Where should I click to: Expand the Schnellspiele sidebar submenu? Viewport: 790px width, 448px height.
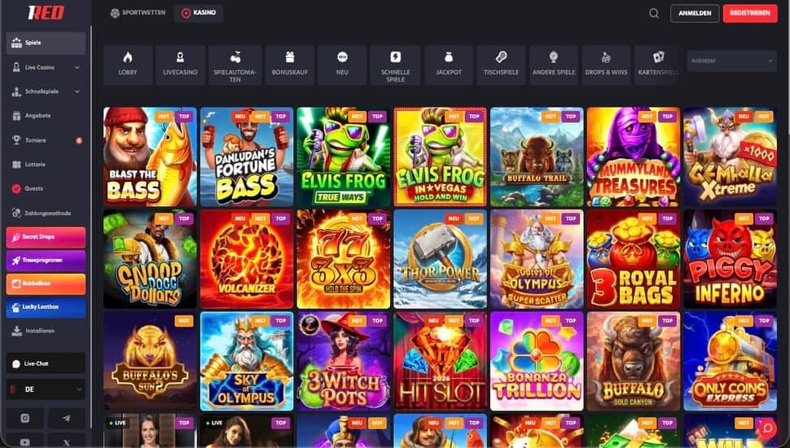[77, 92]
